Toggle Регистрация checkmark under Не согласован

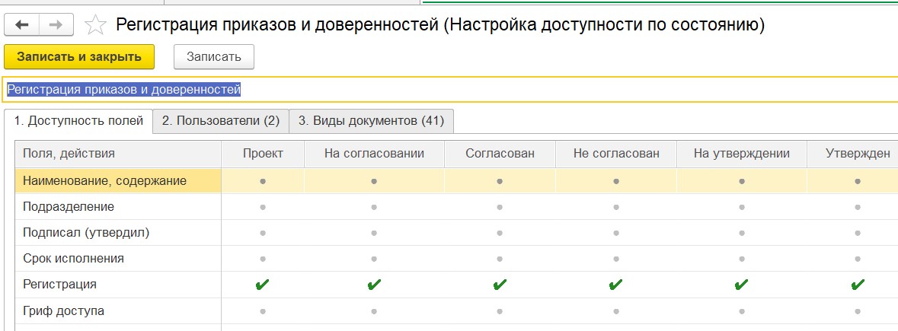(x=615, y=284)
